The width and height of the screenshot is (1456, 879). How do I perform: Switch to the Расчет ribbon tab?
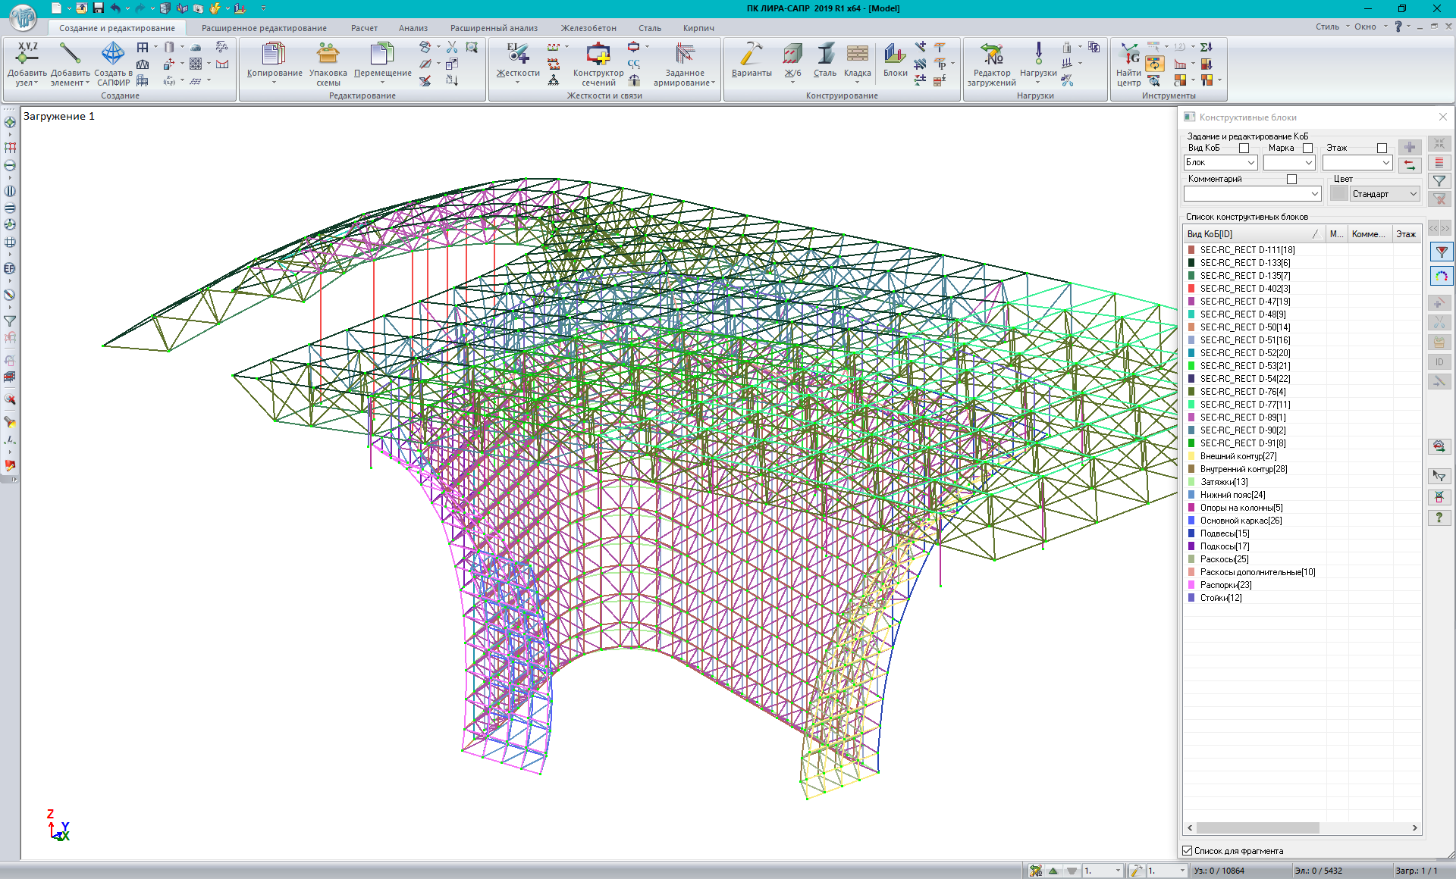pyautogui.click(x=364, y=28)
